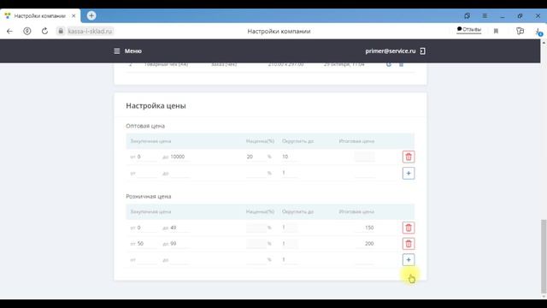Click the page vertical scrollbar thumb

(x=544, y=257)
